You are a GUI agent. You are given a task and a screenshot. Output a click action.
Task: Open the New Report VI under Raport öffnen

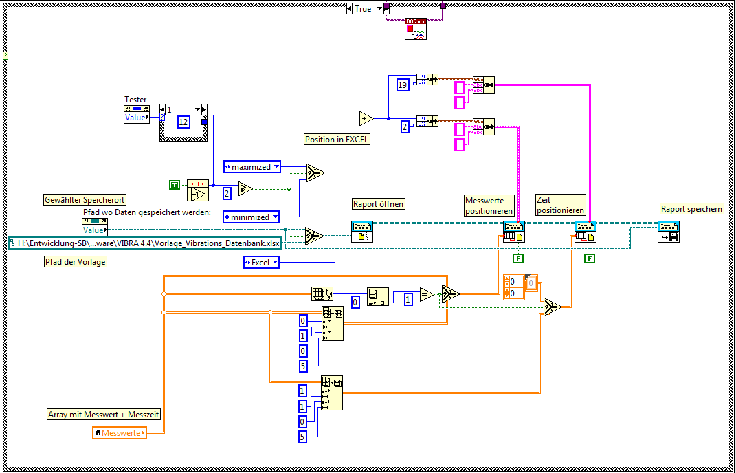click(x=362, y=232)
